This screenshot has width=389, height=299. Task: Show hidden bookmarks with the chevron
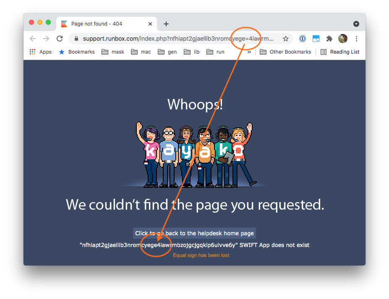click(249, 52)
